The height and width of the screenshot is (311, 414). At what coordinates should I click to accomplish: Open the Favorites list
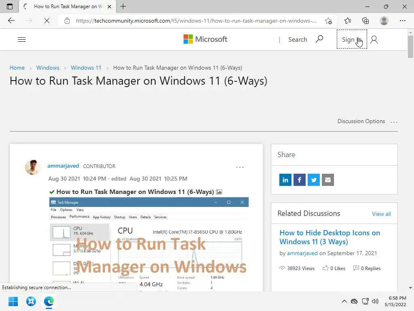coord(348,21)
